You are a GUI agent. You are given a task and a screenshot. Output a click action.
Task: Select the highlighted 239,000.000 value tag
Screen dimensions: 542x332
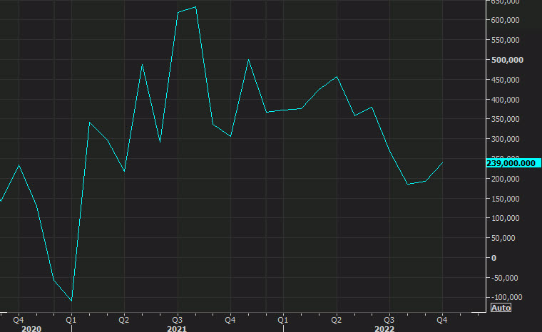pyautogui.click(x=513, y=163)
